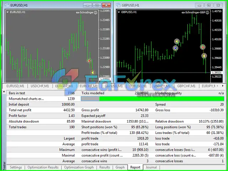The image size is (228, 171).
Task: Open the Tester Graph tab
Action: coord(120,167)
